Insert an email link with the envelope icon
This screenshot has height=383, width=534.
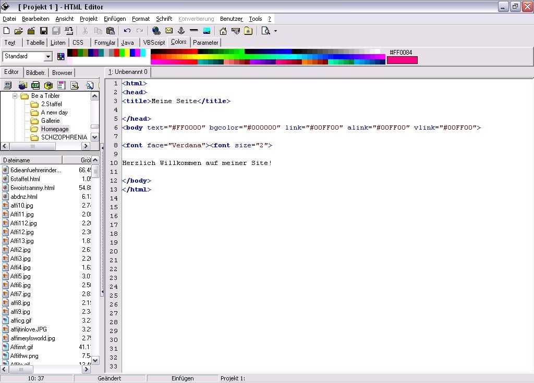tap(169, 31)
